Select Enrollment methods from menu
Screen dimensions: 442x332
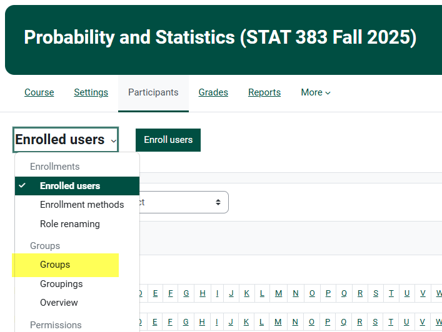tap(81, 205)
